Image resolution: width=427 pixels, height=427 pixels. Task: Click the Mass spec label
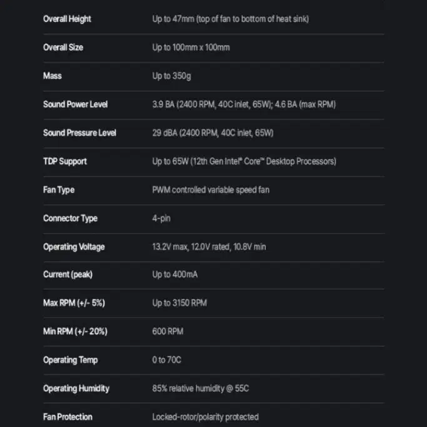[53, 76]
